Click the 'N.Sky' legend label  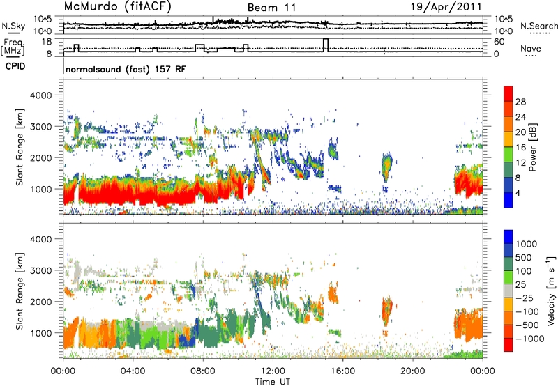click(x=13, y=26)
